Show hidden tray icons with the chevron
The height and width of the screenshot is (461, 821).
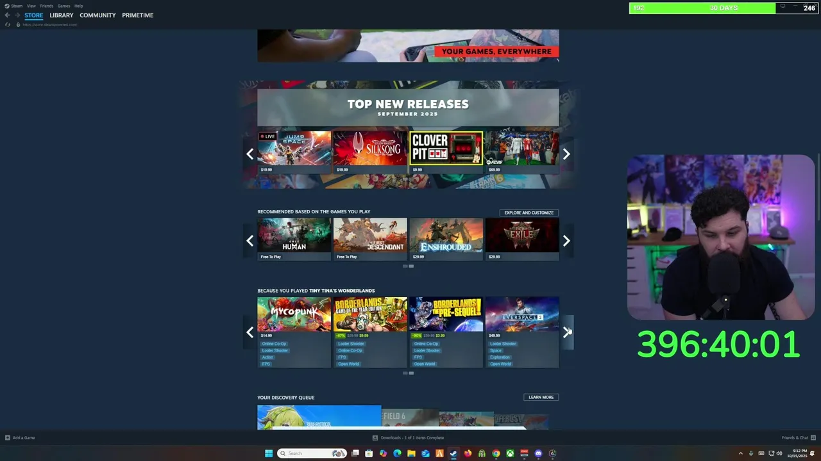[741, 453]
